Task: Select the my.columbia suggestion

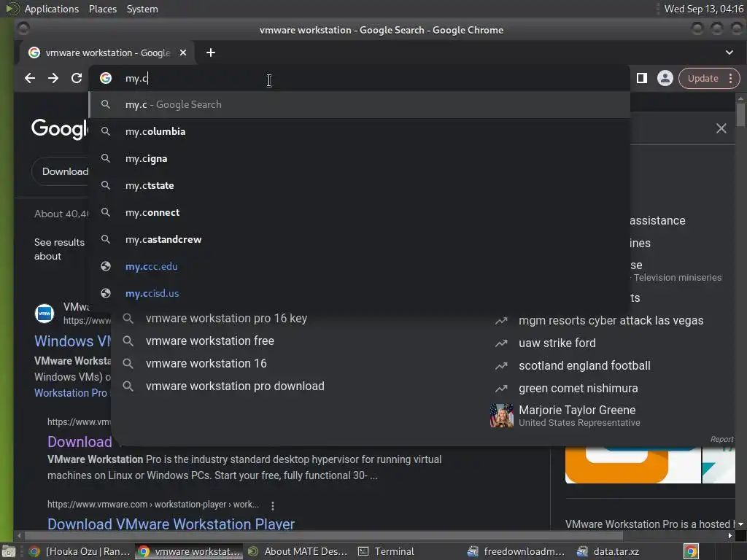Action: pyautogui.click(x=360, y=131)
